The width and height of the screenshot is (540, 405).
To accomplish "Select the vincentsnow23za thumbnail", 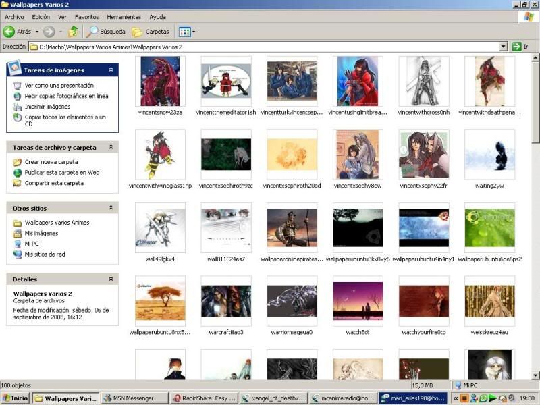I will tap(160, 81).
